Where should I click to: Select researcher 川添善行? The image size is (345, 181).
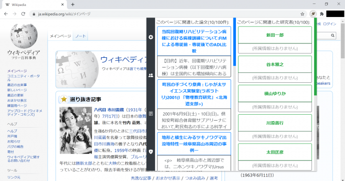[275, 123]
